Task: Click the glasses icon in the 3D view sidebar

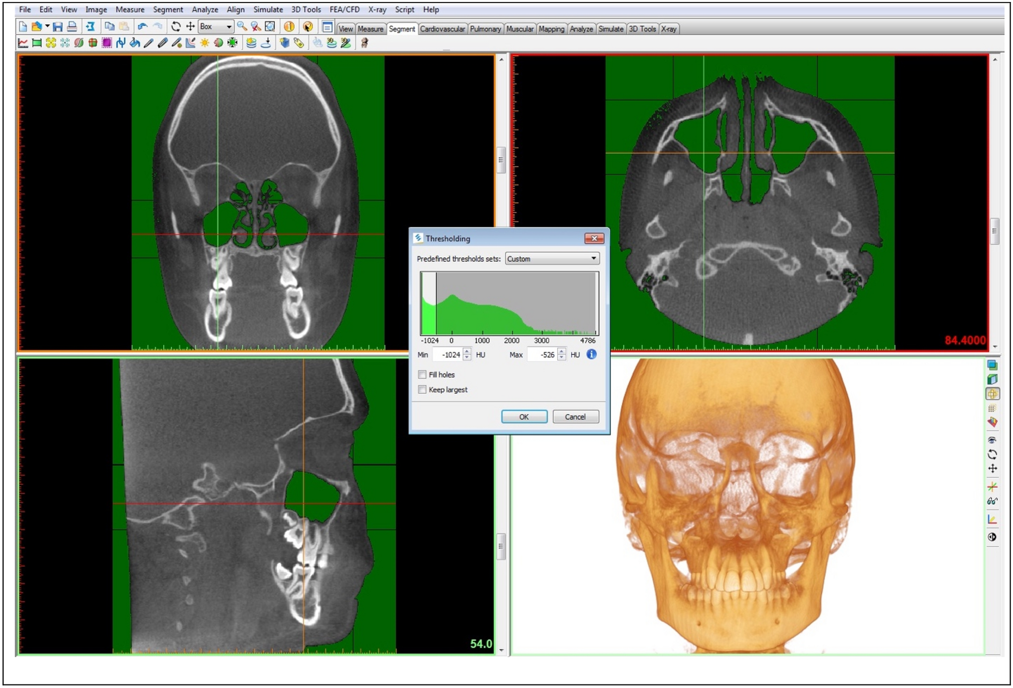Action: click(x=992, y=501)
